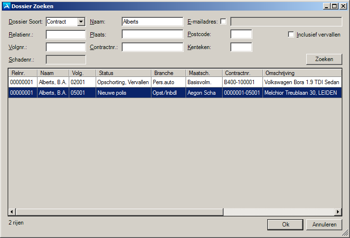350x238 pixels.
Task: Click the Plaats input field
Action: (152, 35)
